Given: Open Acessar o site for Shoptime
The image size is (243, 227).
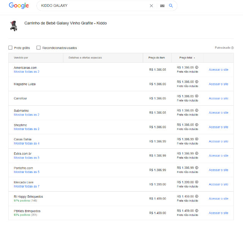Looking at the screenshot, I should 219,127.
